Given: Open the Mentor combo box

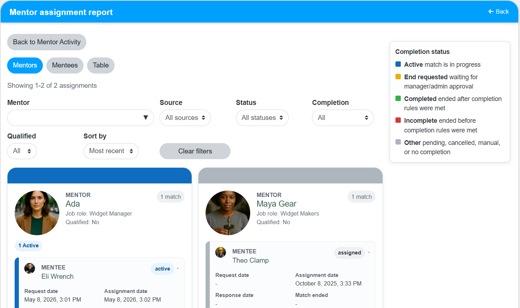Looking at the screenshot, I should coord(81,118).
